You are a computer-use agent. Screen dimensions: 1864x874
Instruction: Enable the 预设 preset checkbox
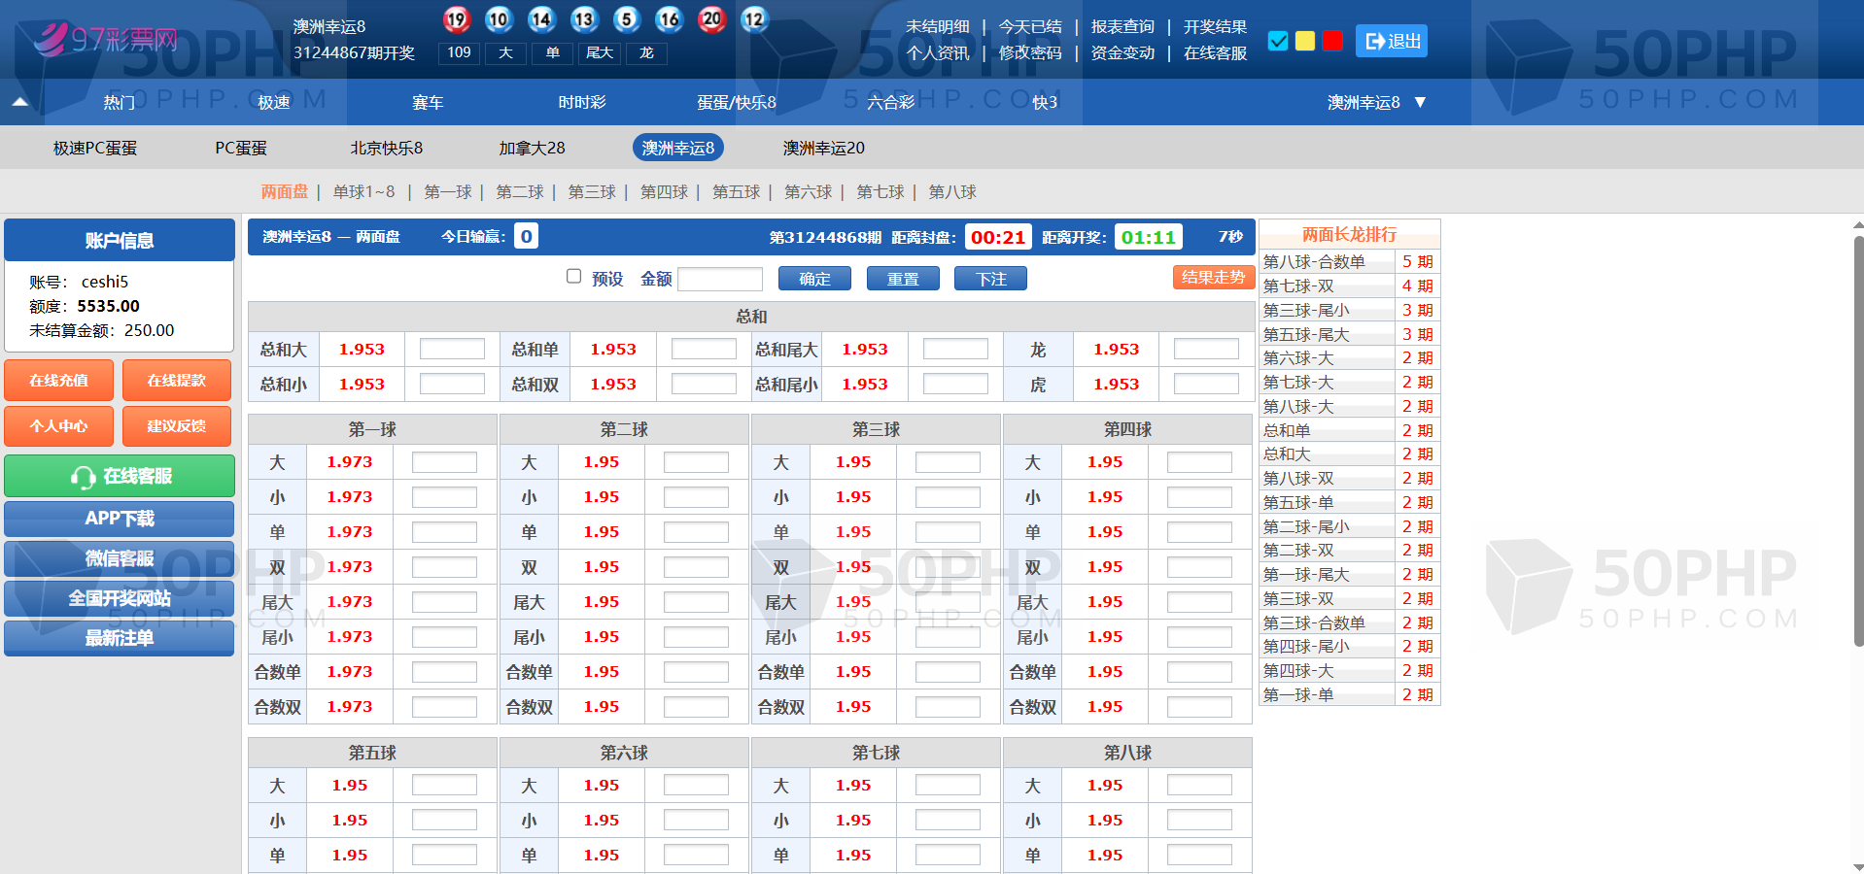[574, 277]
